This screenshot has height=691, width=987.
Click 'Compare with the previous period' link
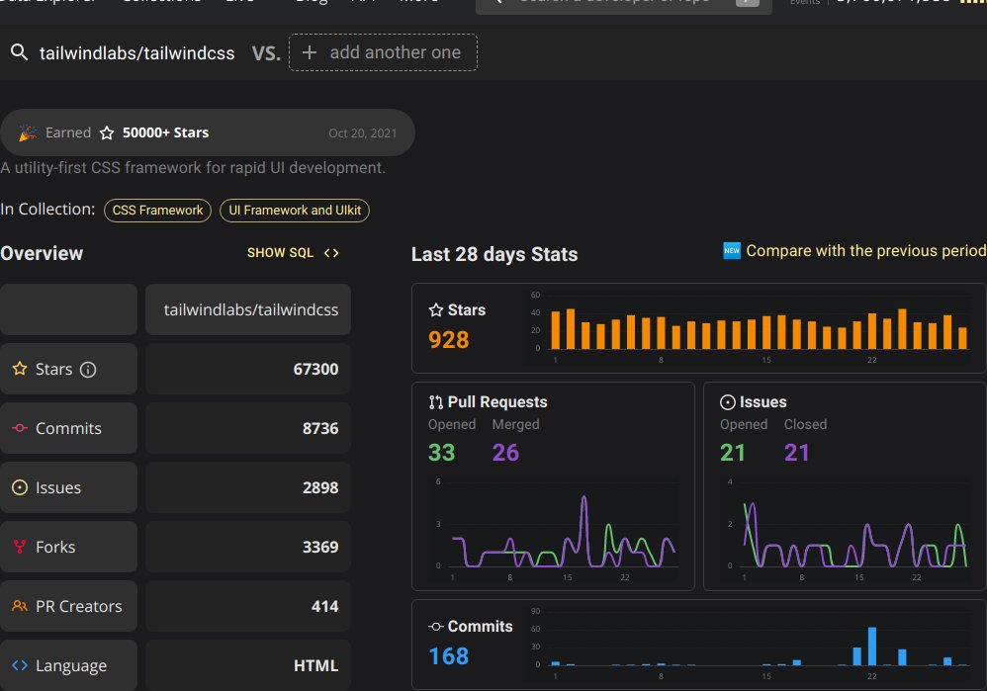pos(865,250)
